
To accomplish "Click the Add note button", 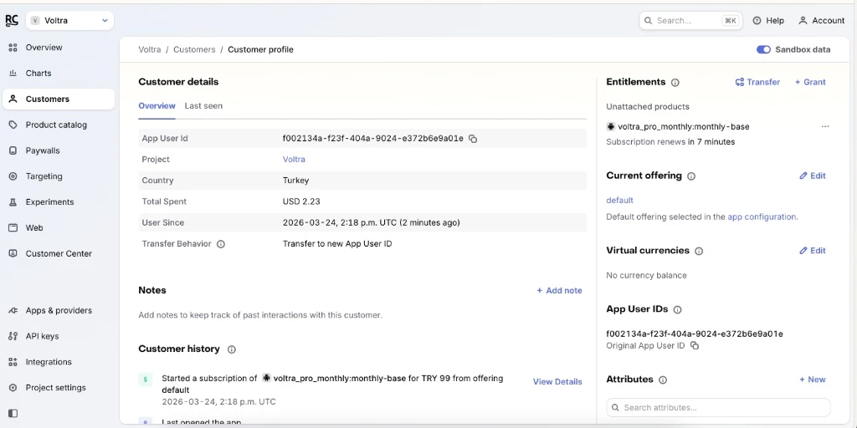I will [559, 291].
